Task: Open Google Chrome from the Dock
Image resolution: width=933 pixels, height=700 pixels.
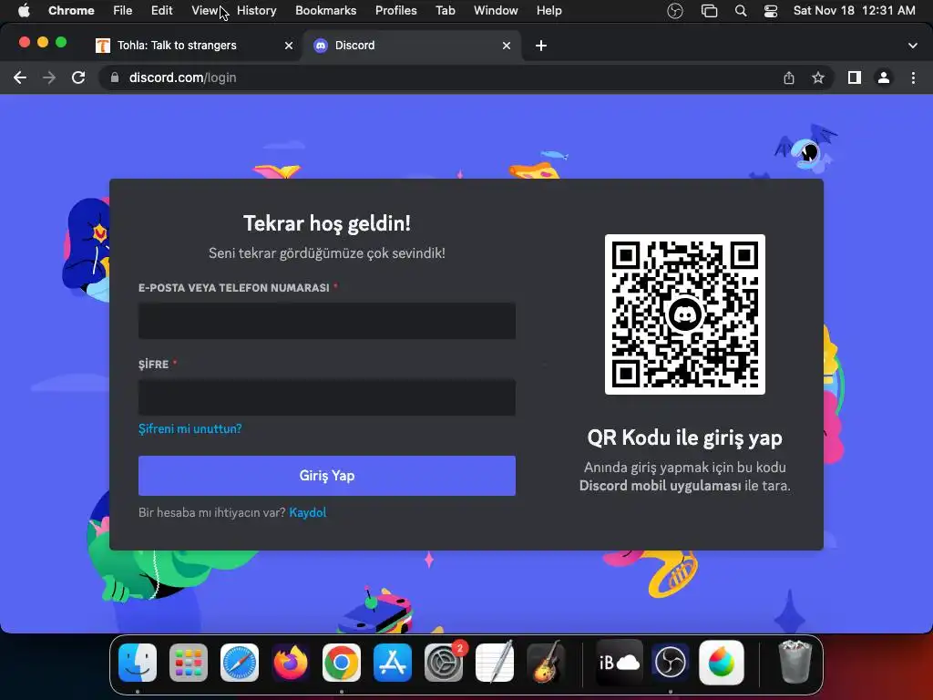Action: pyautogui.click(x=342, y=663)
